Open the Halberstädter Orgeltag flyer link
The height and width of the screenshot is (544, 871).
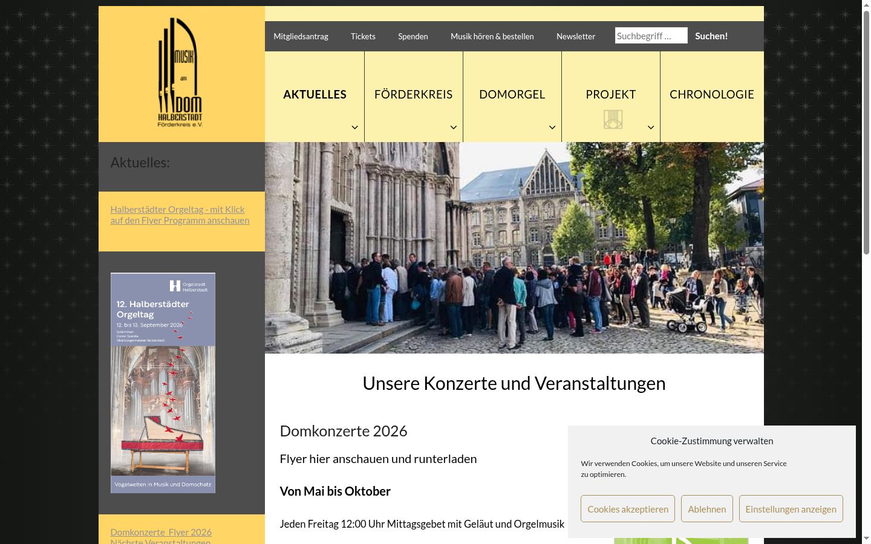coord(180,215)
